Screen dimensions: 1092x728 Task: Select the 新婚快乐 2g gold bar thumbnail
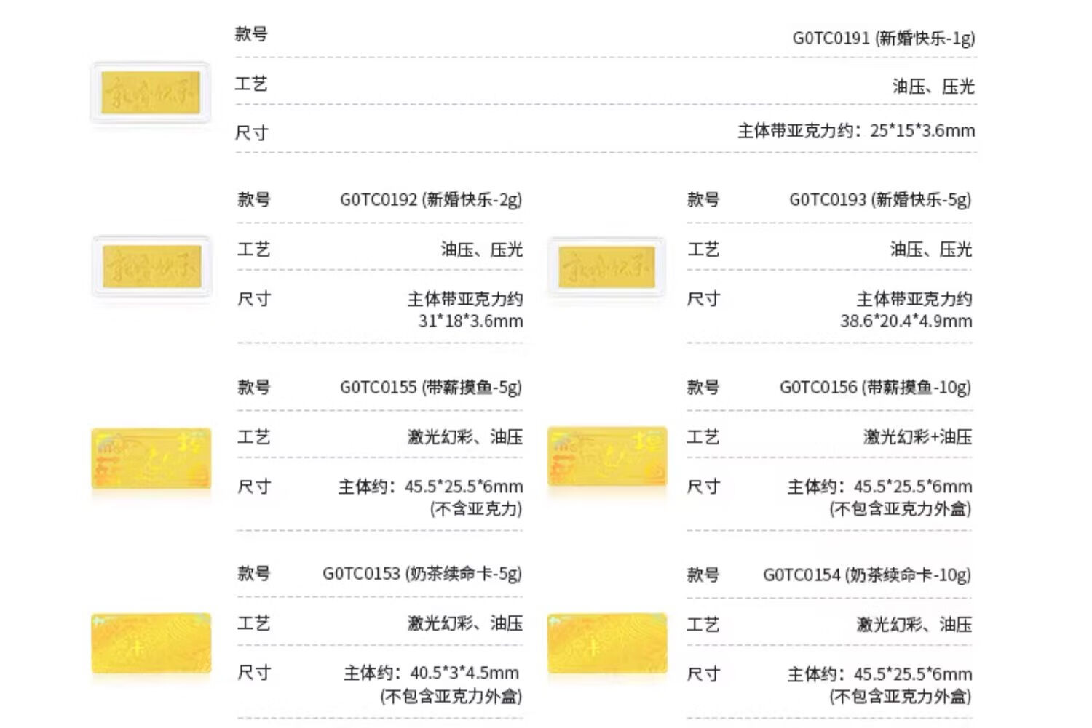pyautogui.click(x=151, y=266)
